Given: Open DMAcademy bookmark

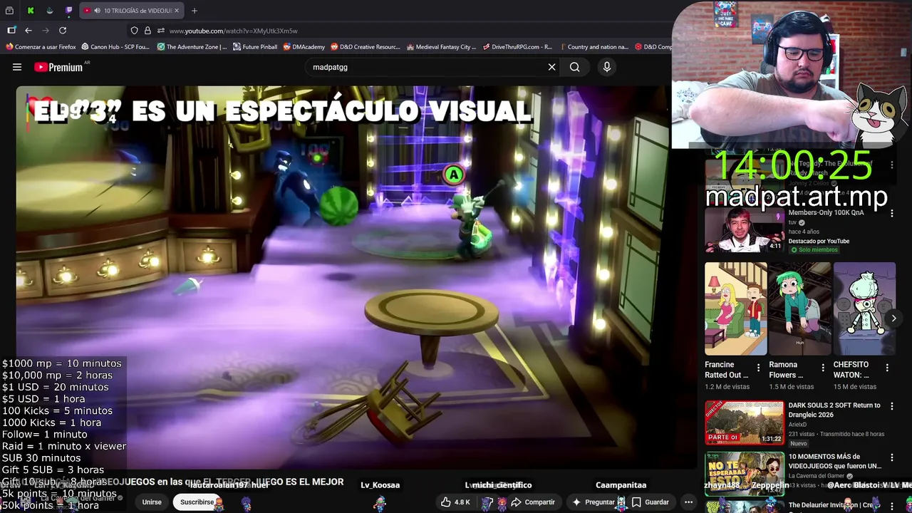Looking at the screenshot, I should (x=304, y=47).
